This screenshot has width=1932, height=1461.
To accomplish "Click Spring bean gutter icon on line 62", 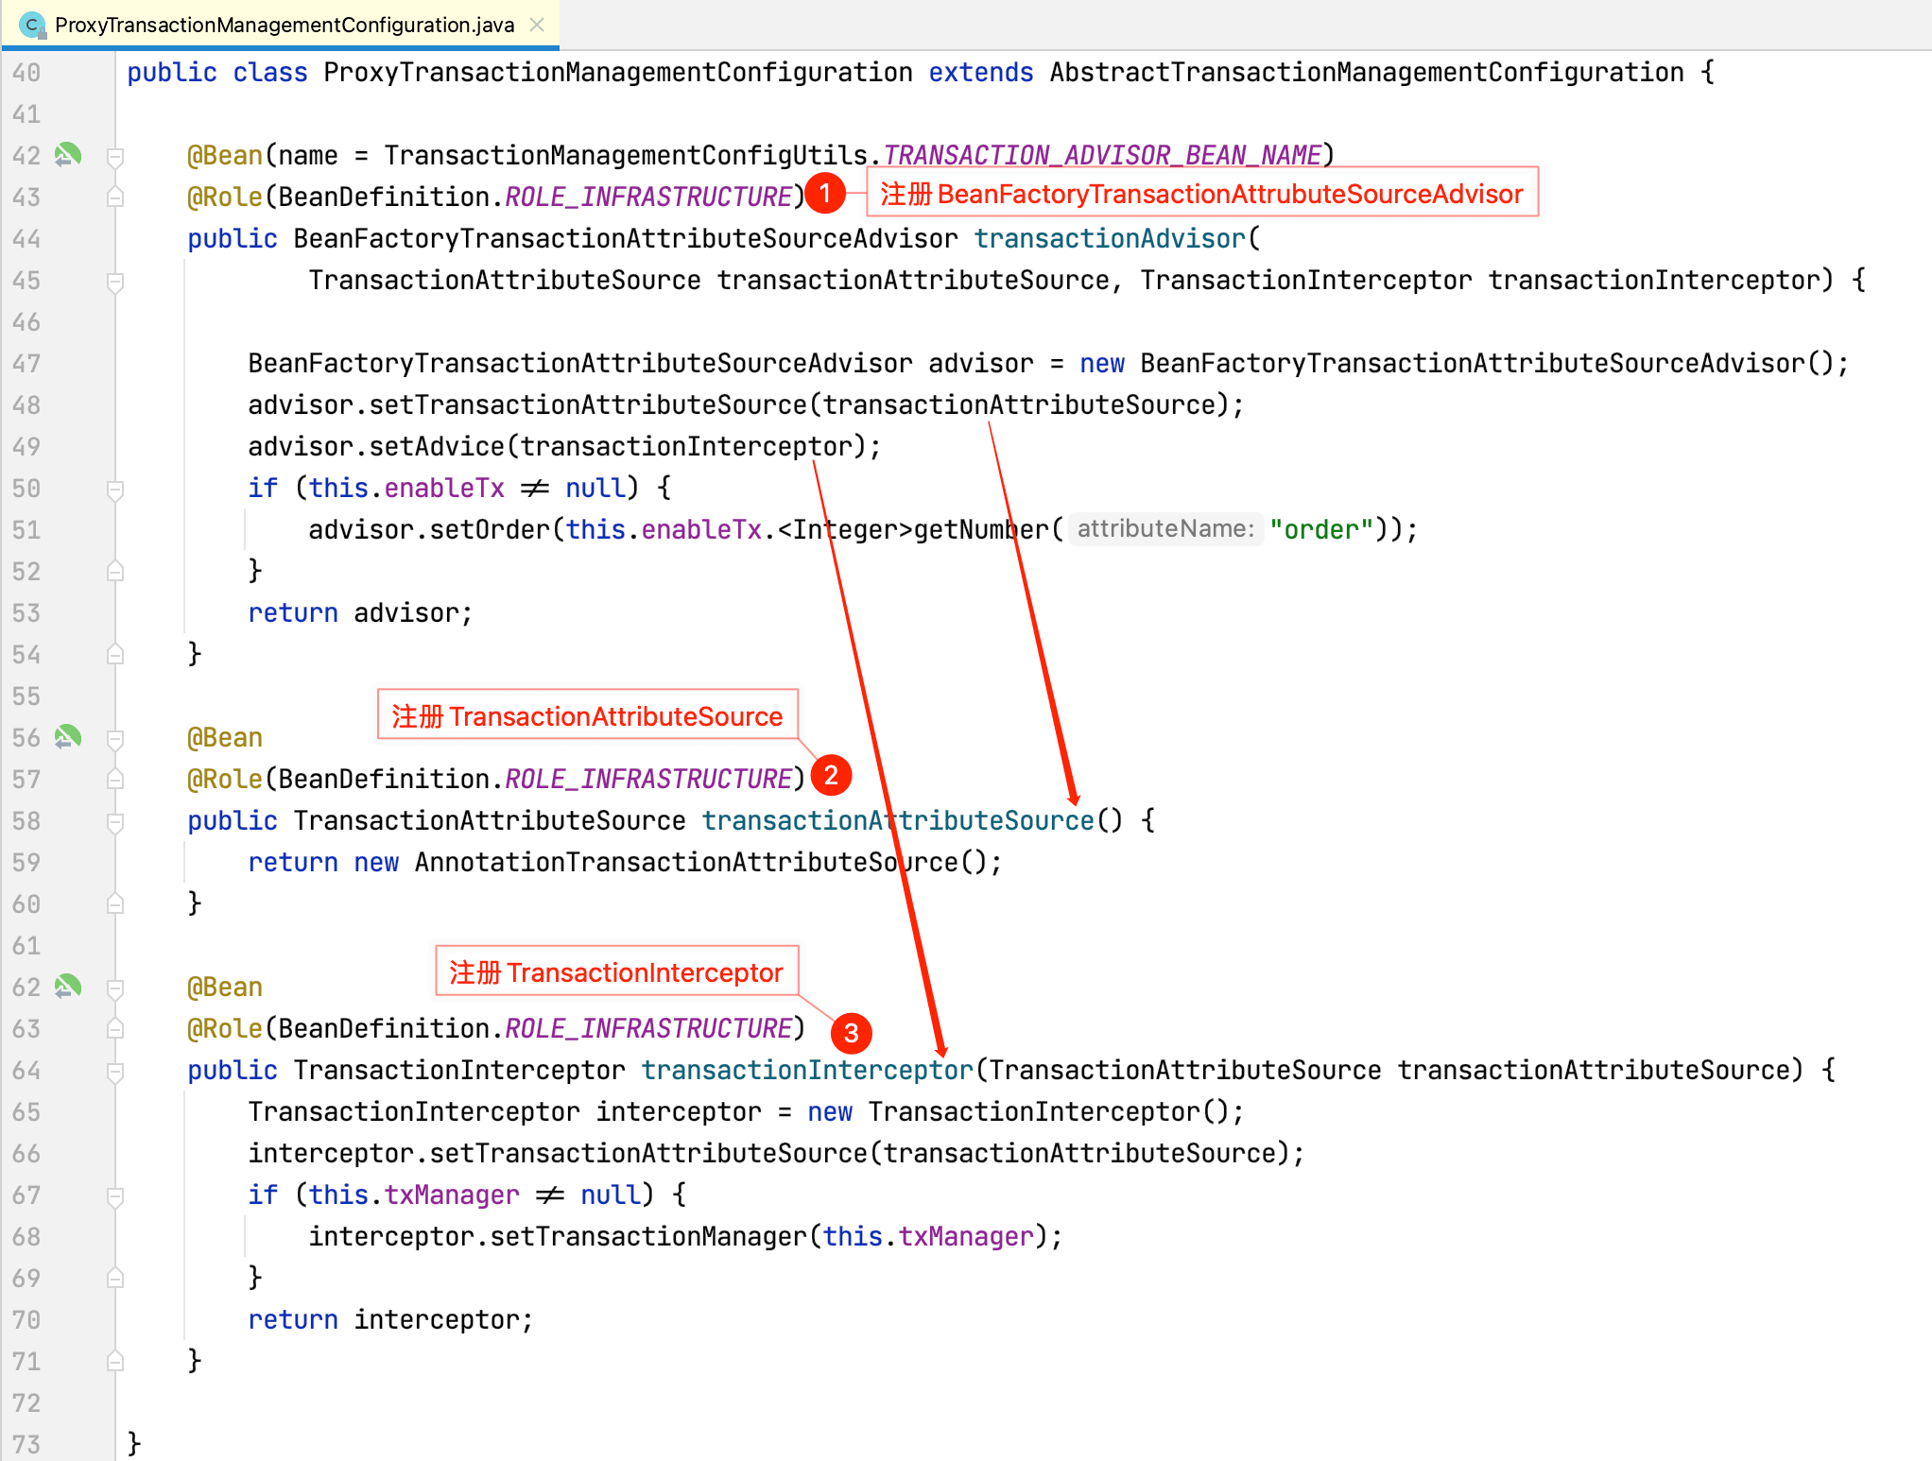I will [68, 986].
